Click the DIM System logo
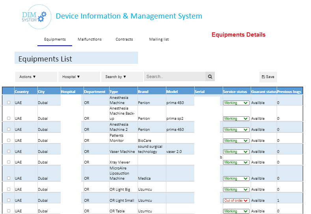 click(34, 16)
